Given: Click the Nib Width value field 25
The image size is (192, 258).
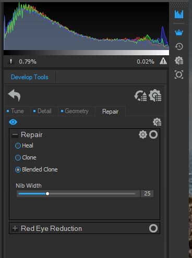Looking at the screenshot, I should [147, 193].
